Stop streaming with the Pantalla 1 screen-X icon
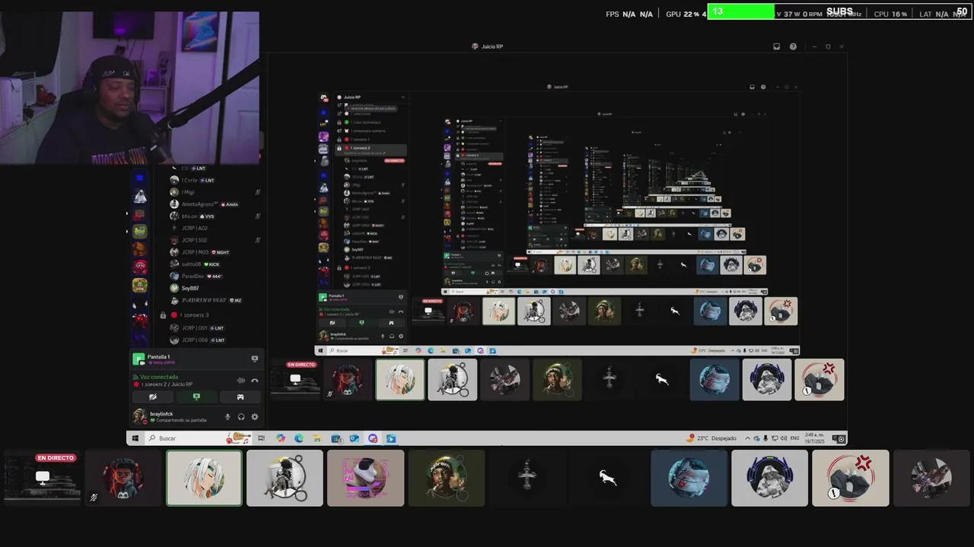The width and height of the screenshot is (974, 547). point(255,359)
